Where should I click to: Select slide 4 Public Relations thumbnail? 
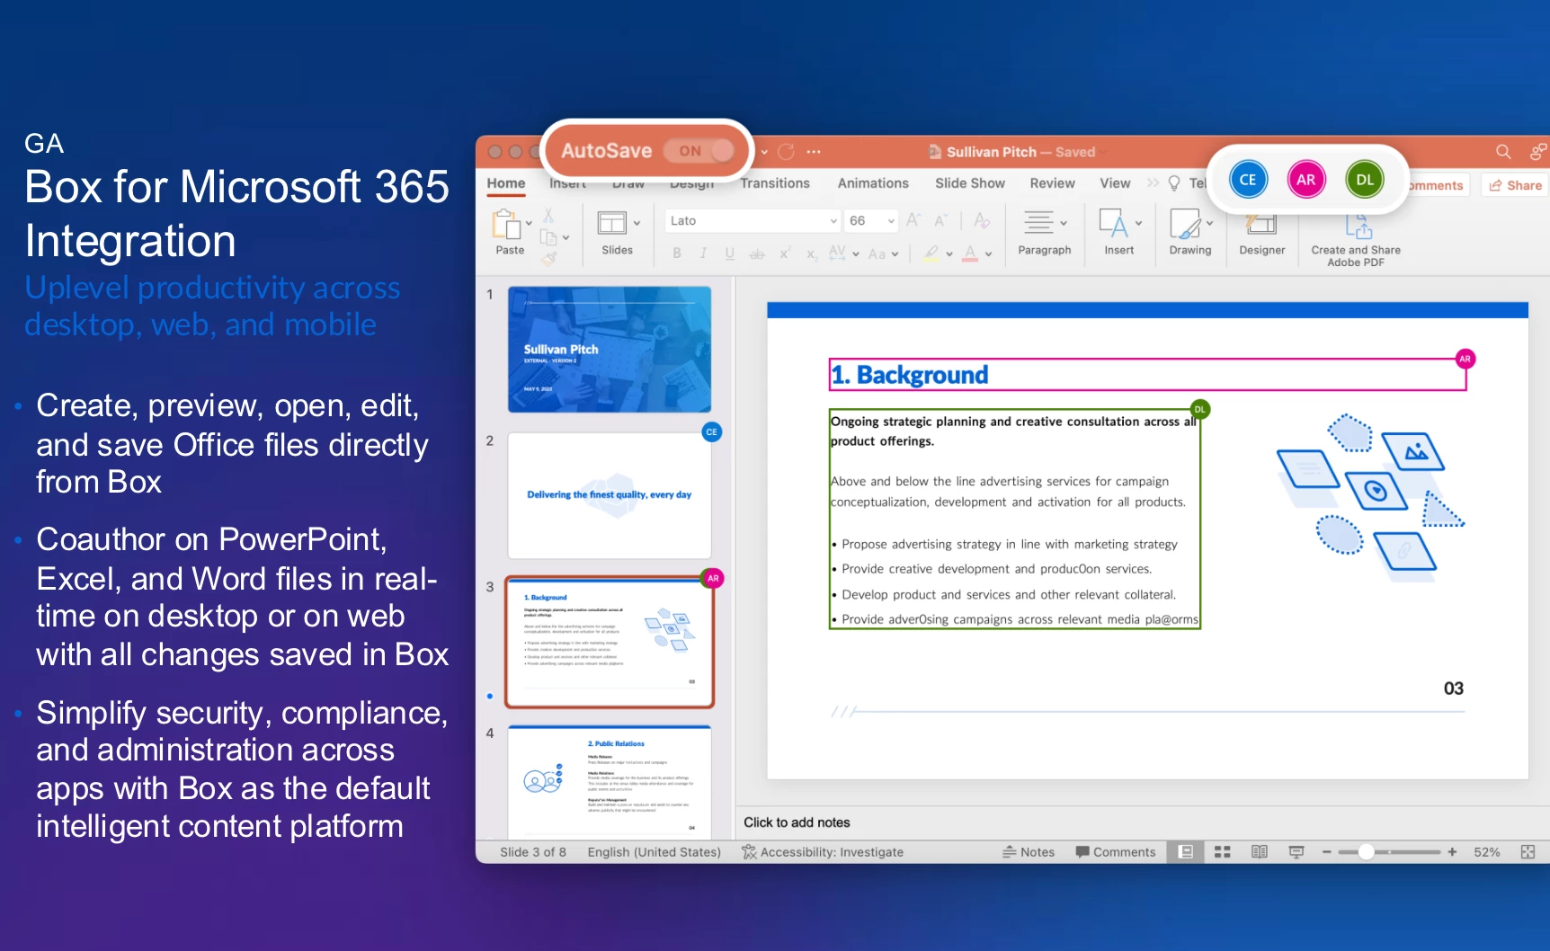pyautogui.click(x=610, y=782)
